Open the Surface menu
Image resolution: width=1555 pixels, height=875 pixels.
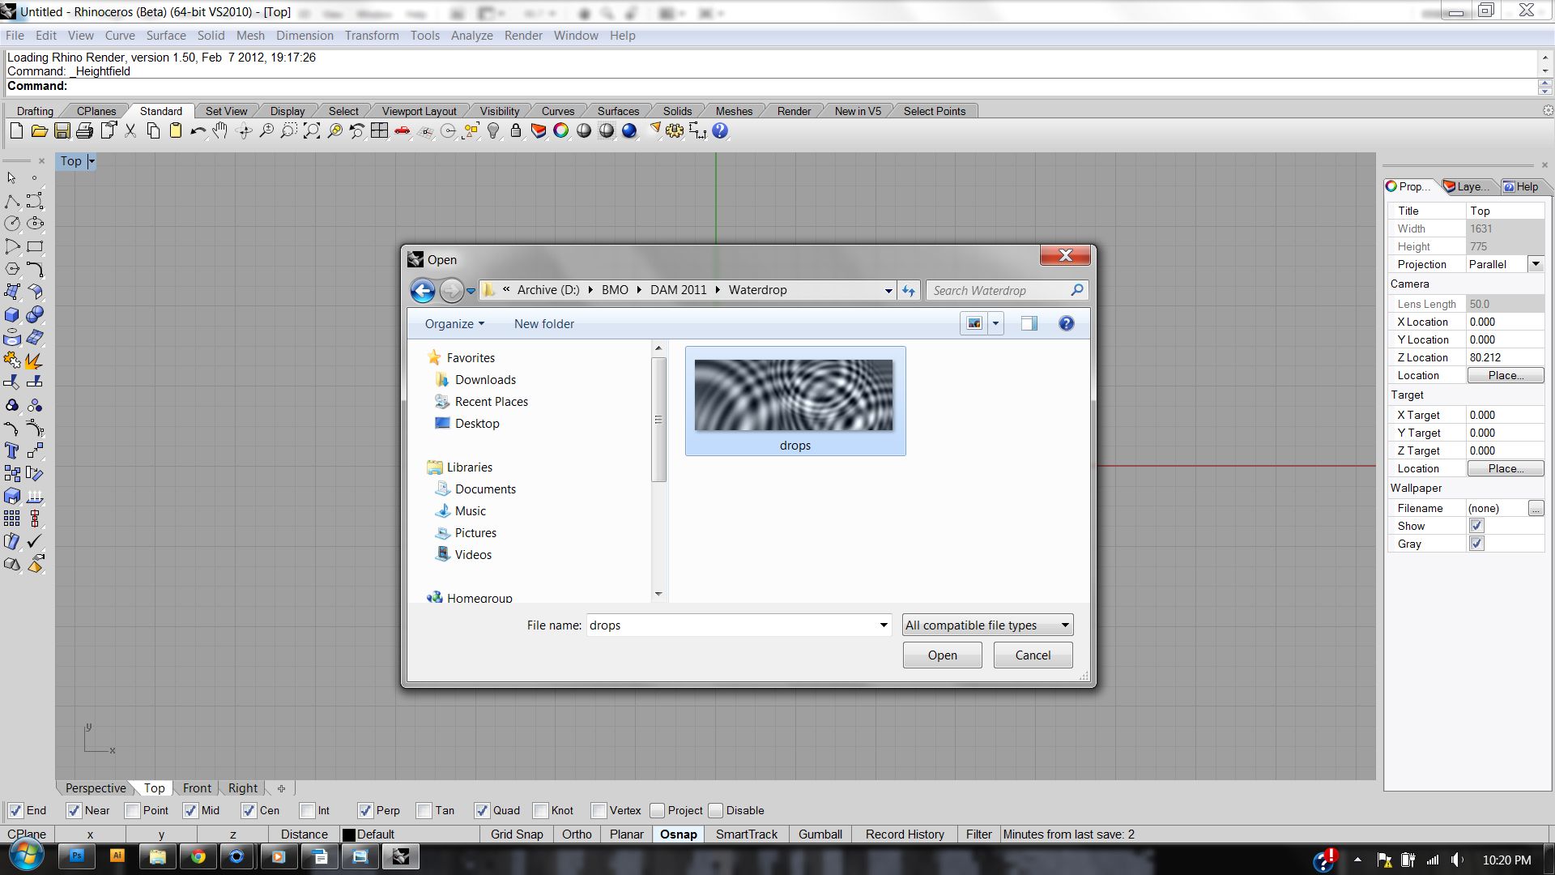tap(165, 36)
